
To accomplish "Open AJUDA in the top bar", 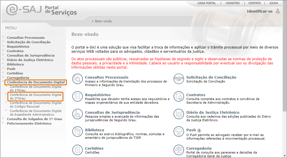I will (274, 3).
